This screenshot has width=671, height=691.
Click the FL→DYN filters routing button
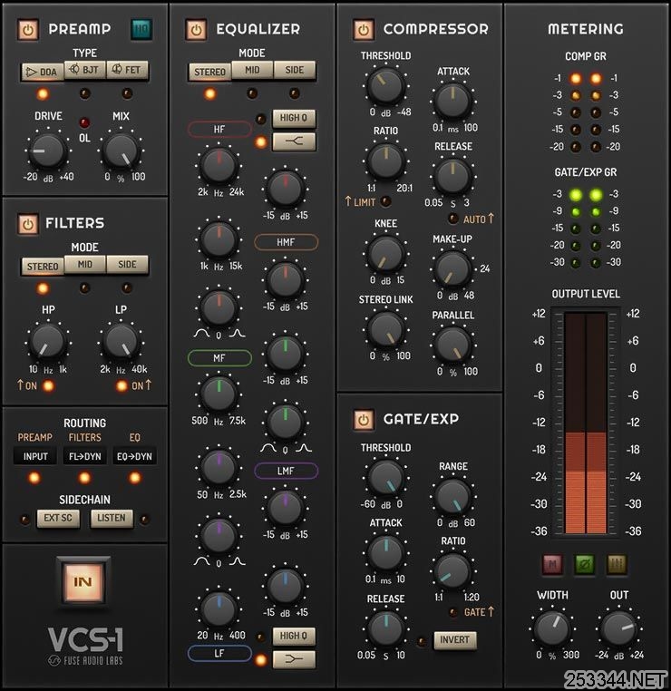(x=84, y=456)
